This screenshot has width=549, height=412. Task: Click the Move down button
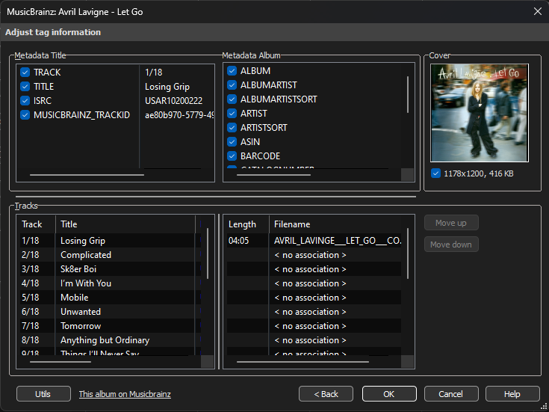point(451,245)
